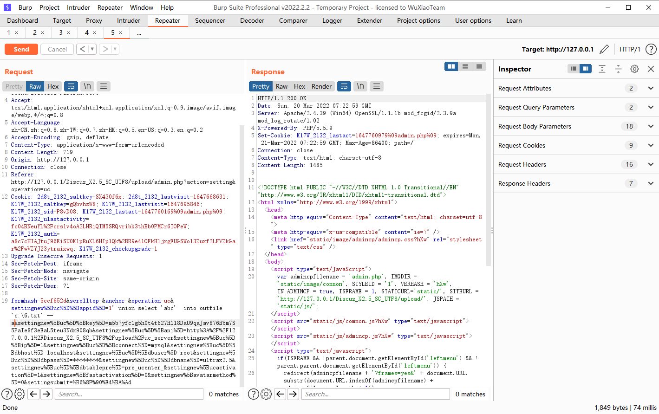Viewport: 659px width, 414px height.
Task: Open the Window menu
Action: pos(142,7)
